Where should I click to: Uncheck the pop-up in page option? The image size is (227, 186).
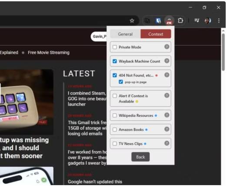120,82
